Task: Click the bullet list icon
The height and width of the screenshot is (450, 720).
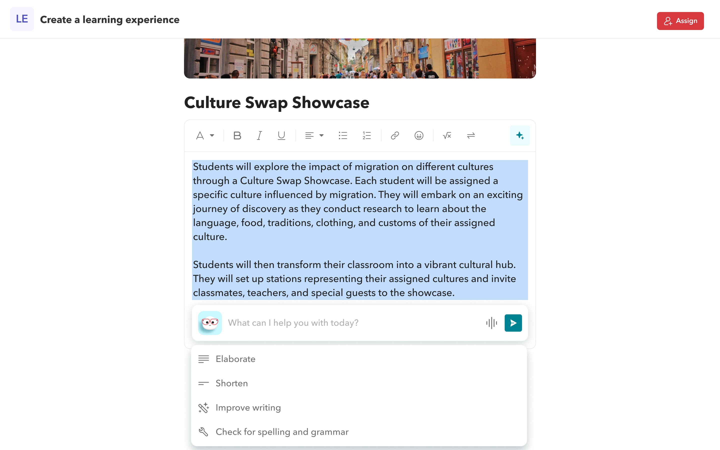Action: (x=343, y=136)
